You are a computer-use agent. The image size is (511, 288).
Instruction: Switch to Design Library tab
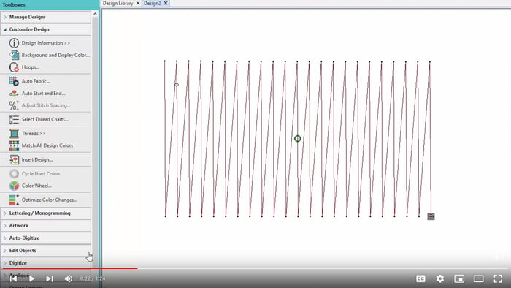pyautogui.click(x=118, y=3)
